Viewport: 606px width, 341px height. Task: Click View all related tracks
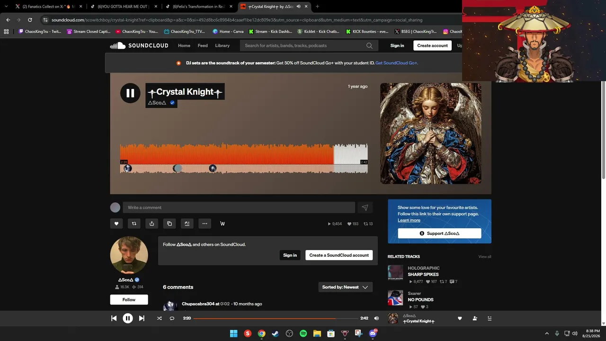tap(485, 257)
